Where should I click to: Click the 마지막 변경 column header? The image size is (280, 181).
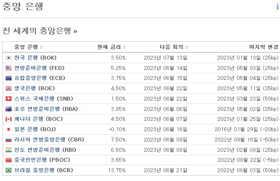[x=264, y=47]
